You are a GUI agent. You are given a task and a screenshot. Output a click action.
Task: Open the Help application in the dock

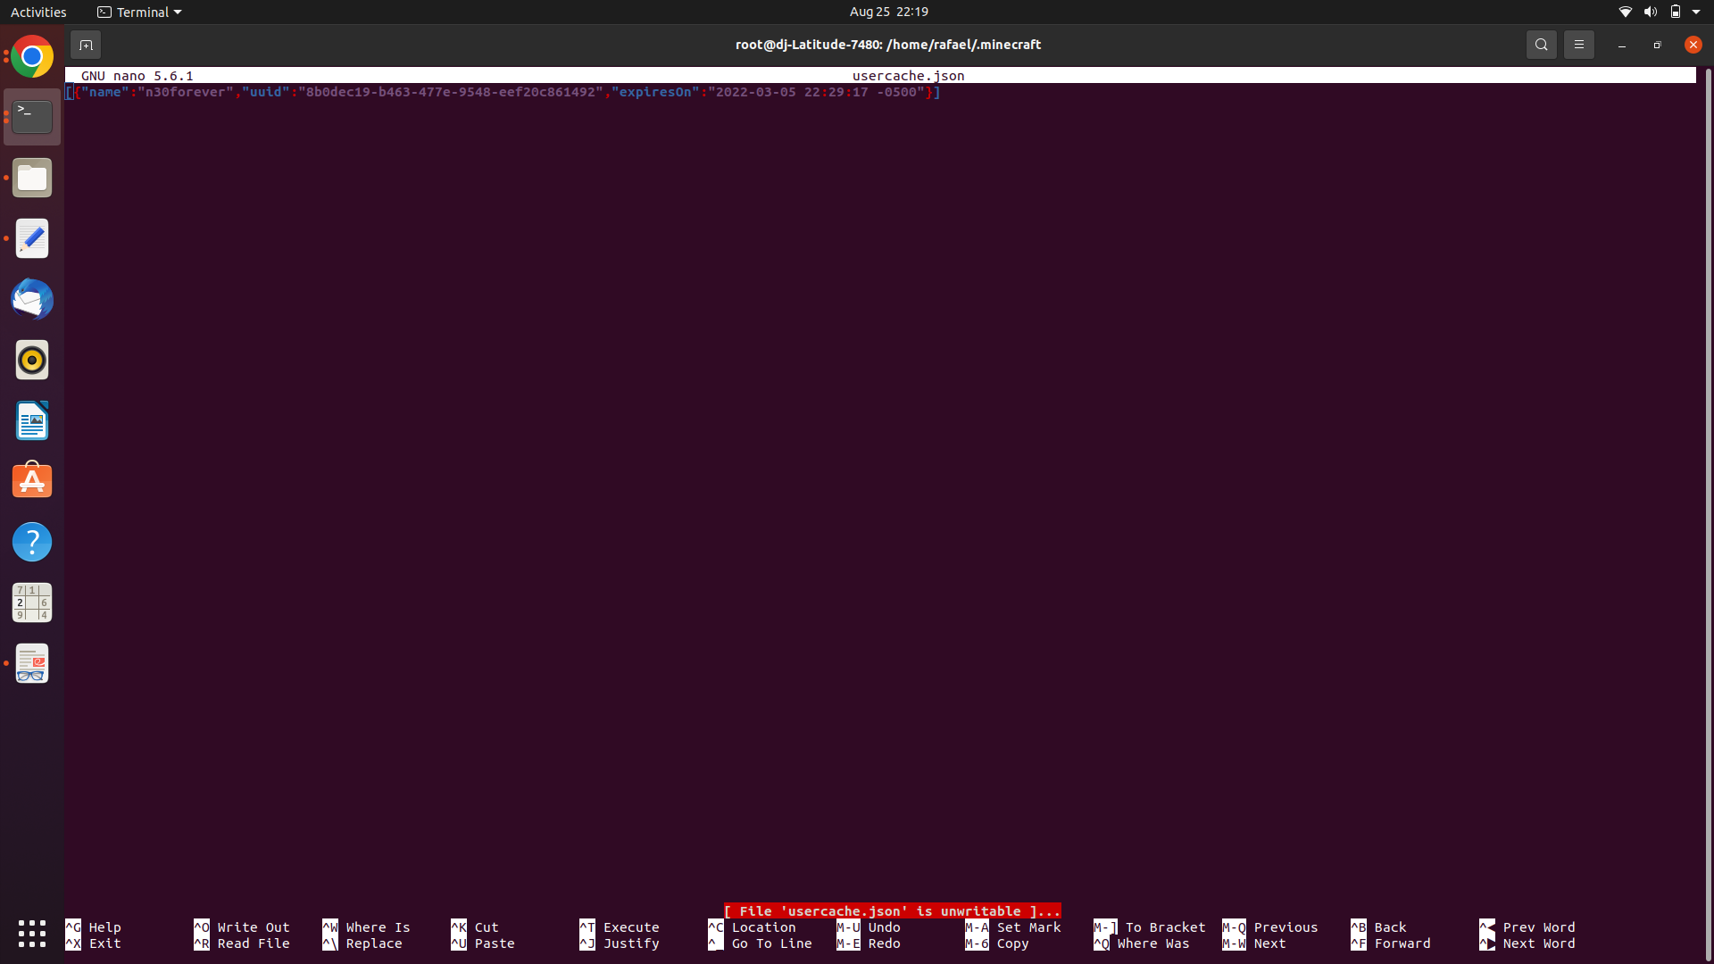[x=32, y=542]
